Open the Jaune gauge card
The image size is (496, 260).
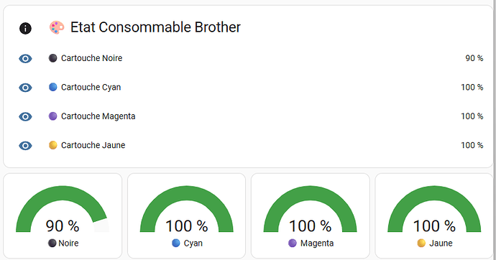click(x=434, y=215)
